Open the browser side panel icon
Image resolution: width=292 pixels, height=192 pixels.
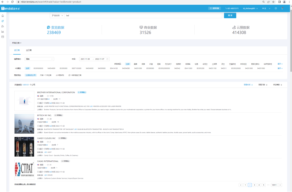pyautogui.click(x=279, y=2)
